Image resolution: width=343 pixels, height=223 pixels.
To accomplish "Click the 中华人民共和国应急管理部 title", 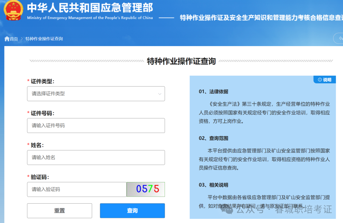I will (90, 8).
